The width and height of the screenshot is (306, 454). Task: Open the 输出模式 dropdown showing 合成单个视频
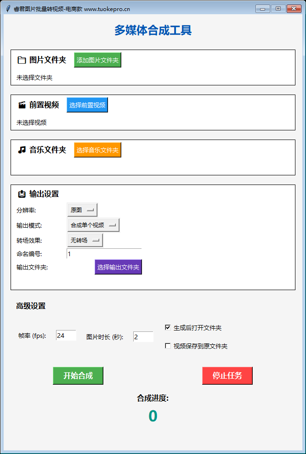coord(93,225)
